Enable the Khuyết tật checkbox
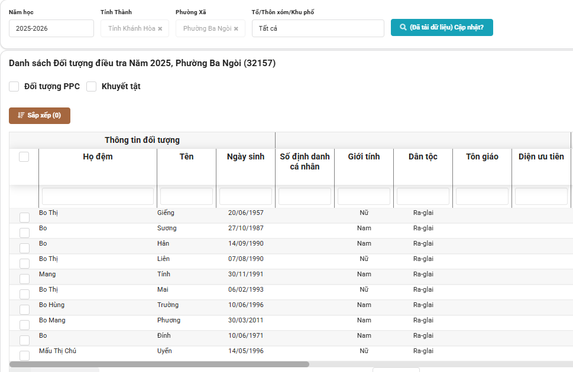 [x=91, y=87]
